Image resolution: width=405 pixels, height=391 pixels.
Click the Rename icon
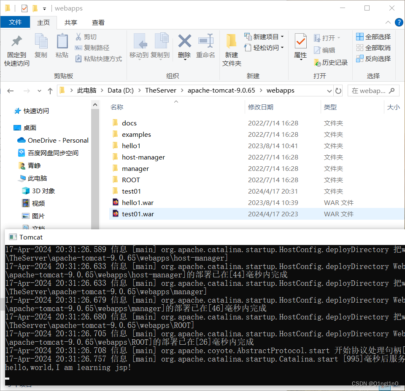click(x=205, y=41)
